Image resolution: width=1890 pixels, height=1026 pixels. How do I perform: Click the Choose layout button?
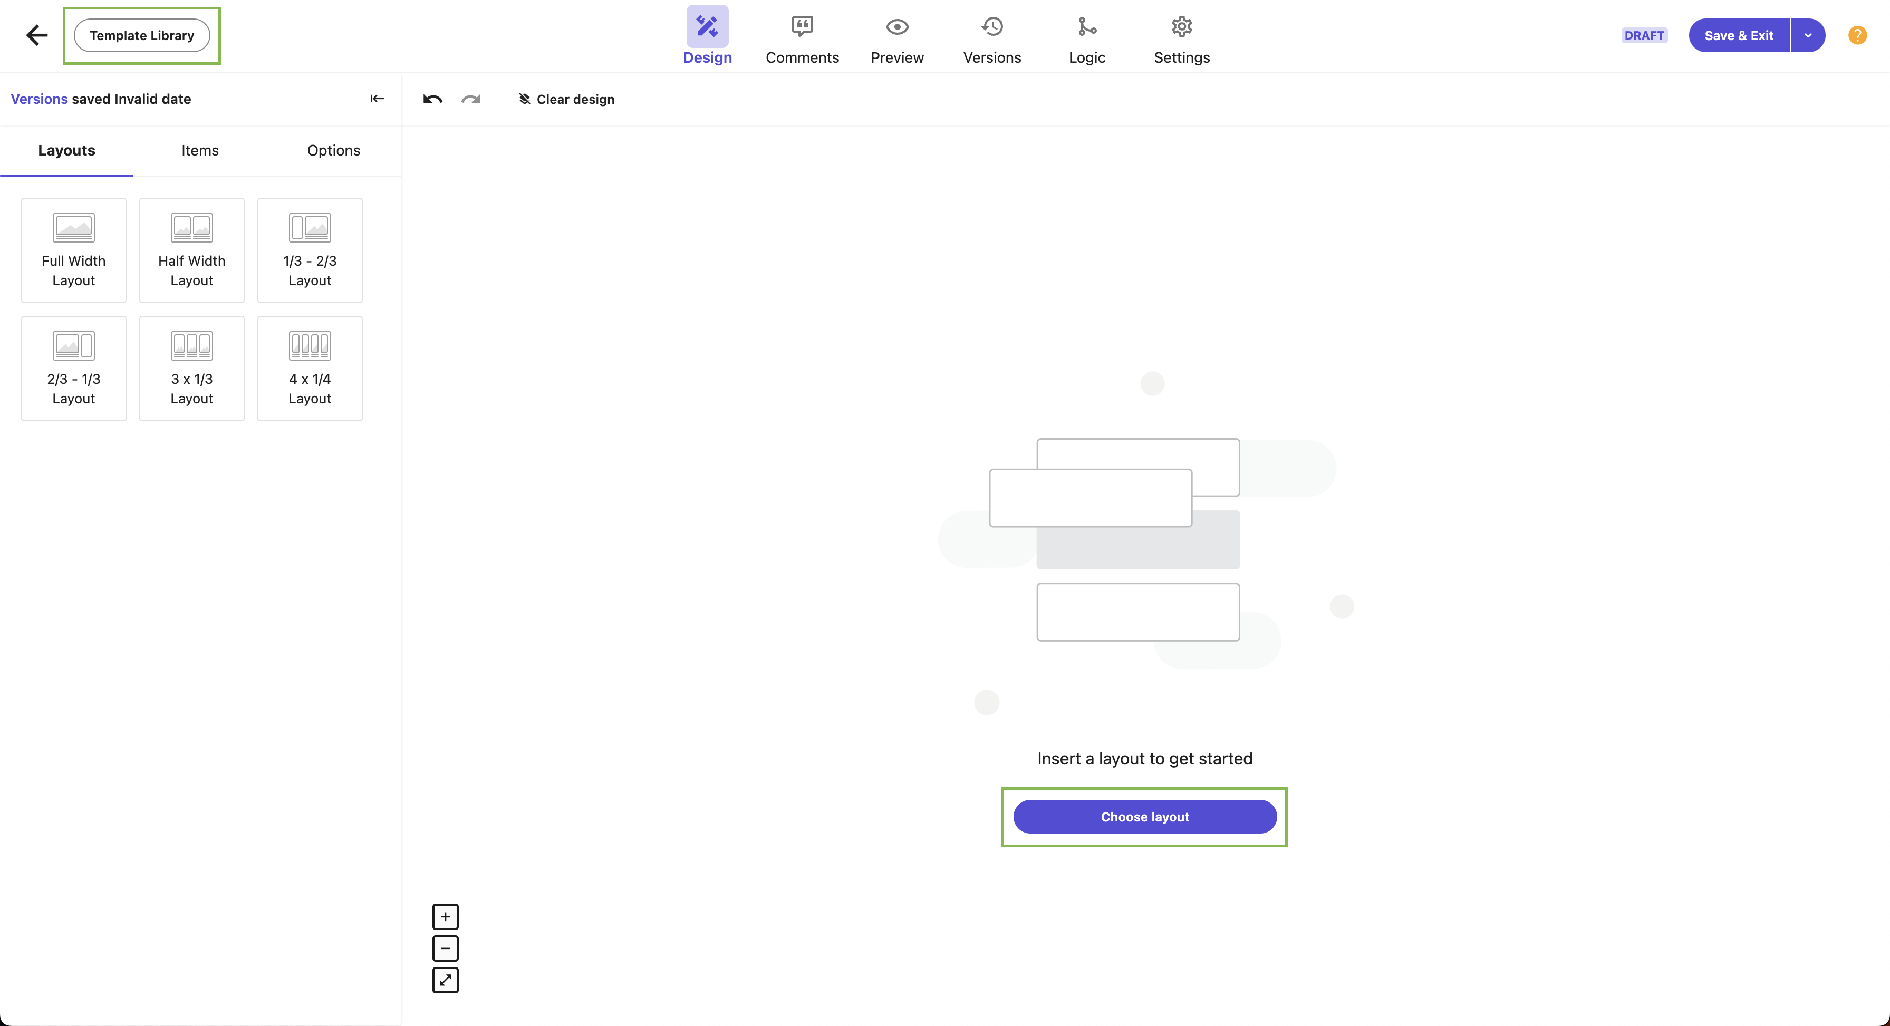[x=1144, y=816]
